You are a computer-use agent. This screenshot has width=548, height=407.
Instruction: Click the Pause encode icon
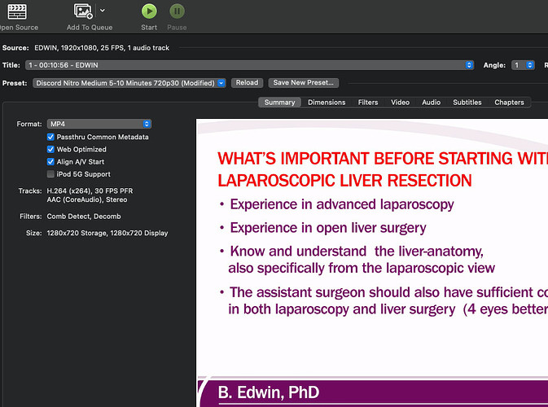point(177,11)
